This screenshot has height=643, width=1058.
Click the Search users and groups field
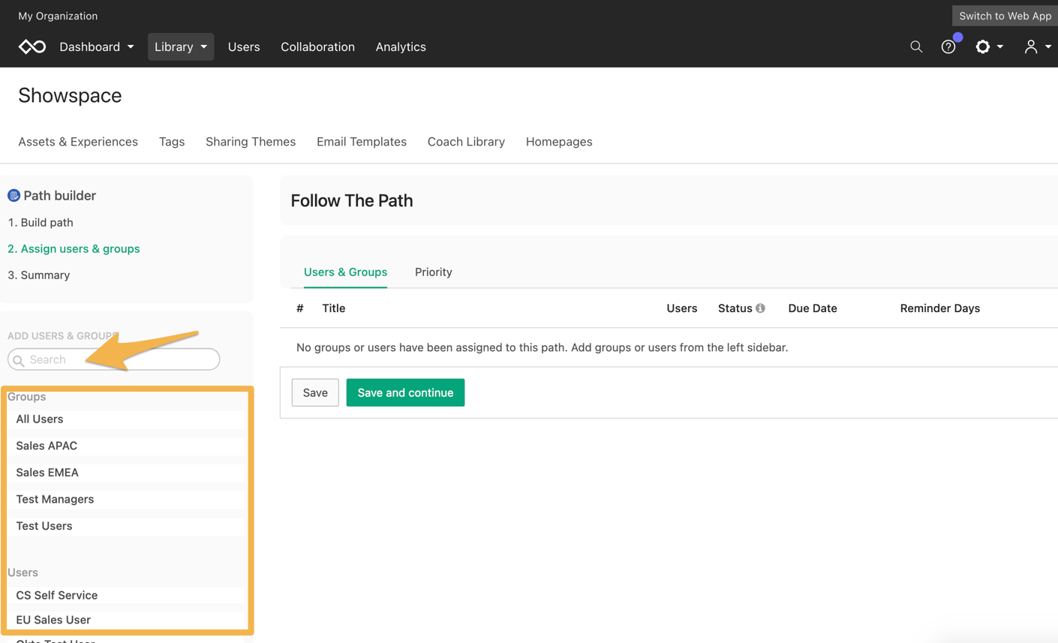[x=114, y=359]
